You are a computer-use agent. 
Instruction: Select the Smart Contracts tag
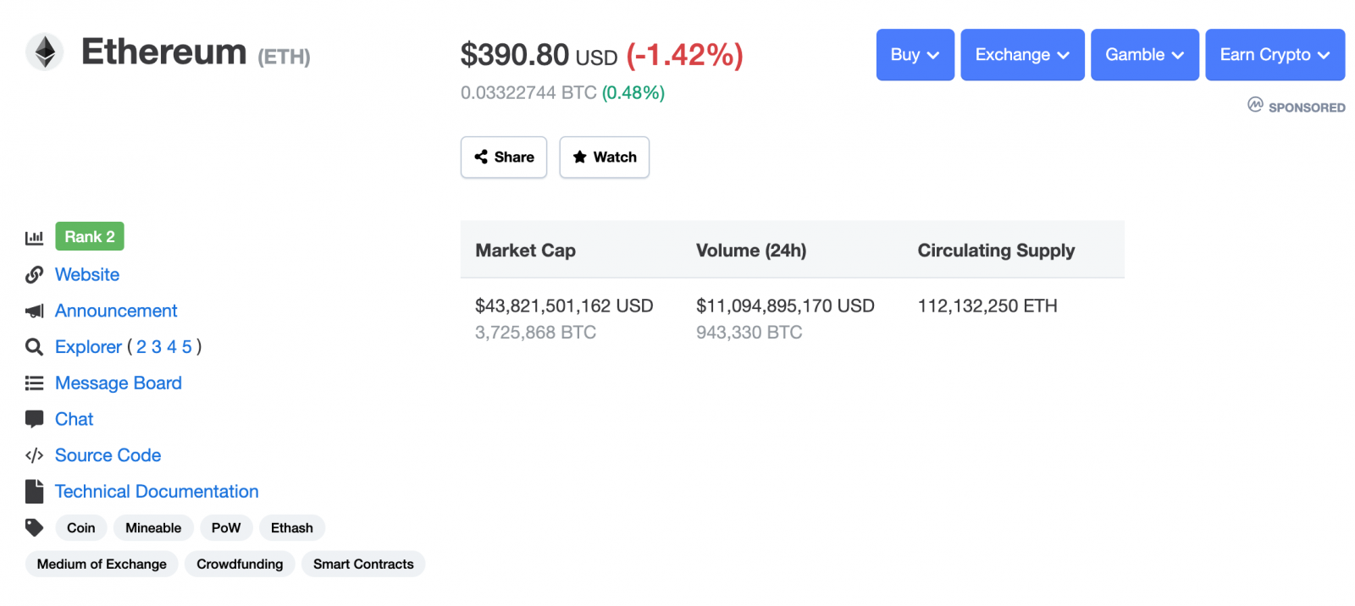[x=363, y=565]
